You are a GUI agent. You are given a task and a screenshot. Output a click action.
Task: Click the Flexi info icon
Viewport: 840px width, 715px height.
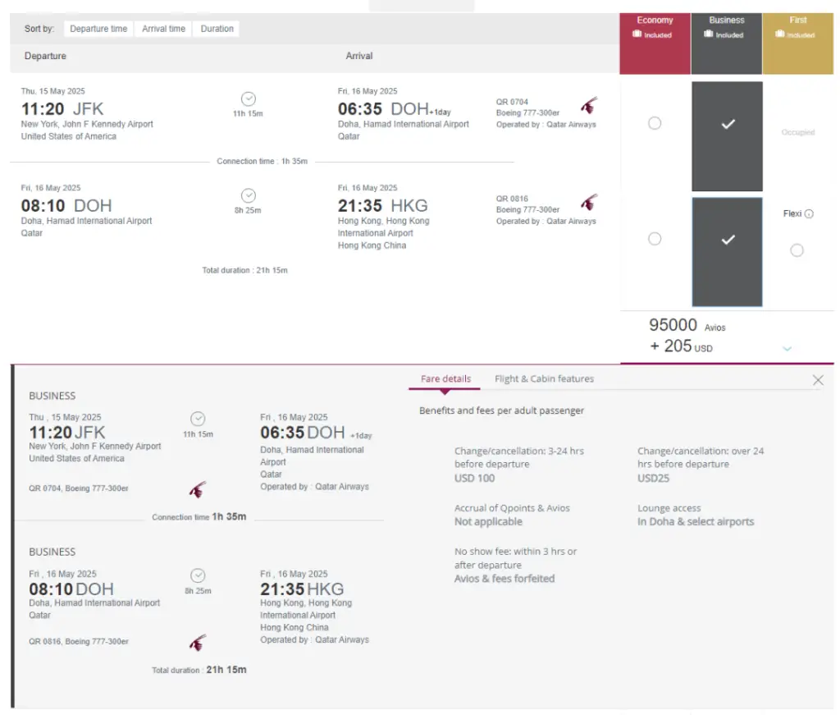click(809, 214)
